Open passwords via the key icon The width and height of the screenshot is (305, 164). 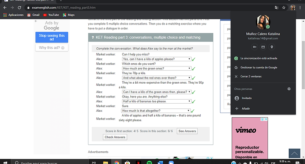255,47
